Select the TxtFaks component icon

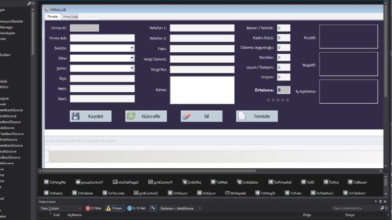[287, 193]
